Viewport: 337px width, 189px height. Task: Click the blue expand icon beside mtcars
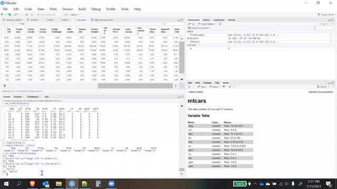(189, 38)
